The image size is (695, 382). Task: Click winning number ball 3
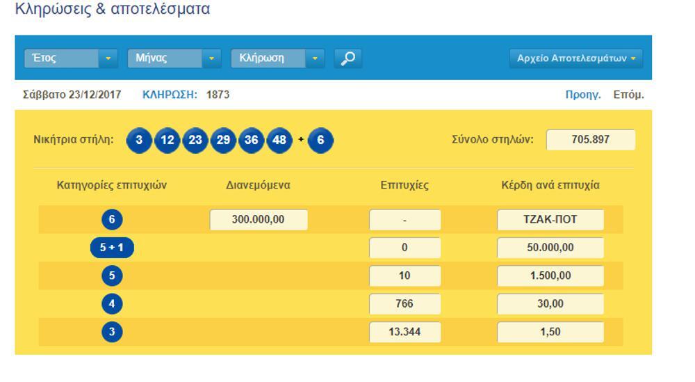click(x=139, y=140)
